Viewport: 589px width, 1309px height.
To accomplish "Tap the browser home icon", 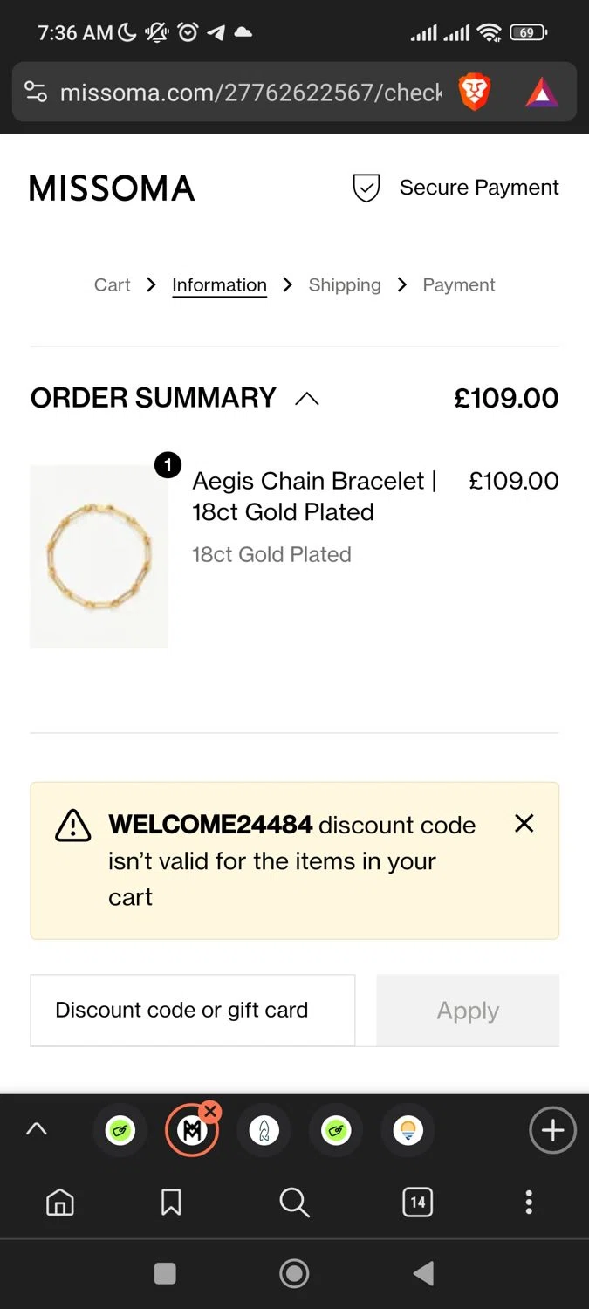I will pyautogui.click(x=60, y=1203).
